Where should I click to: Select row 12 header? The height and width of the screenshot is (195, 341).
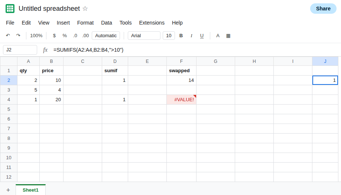coord(9,177)
